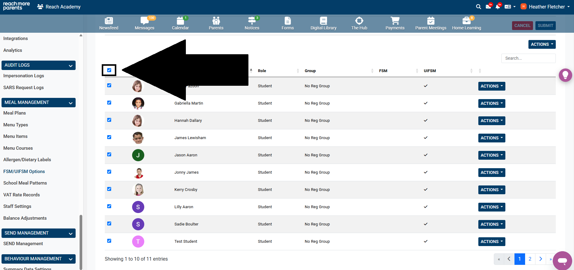Uncheck the select-all checkbox in table header

(109, 70)
